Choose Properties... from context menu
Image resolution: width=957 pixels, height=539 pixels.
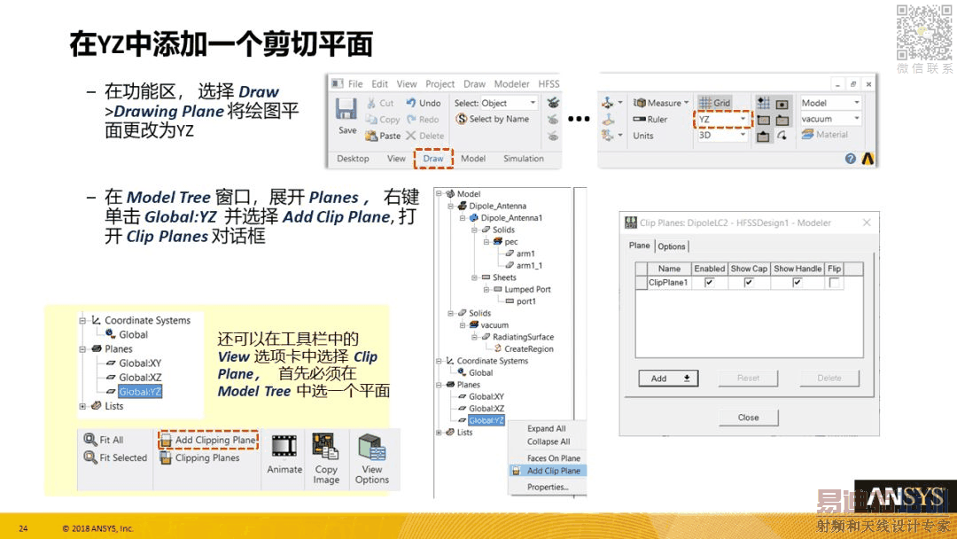point(548,487)
